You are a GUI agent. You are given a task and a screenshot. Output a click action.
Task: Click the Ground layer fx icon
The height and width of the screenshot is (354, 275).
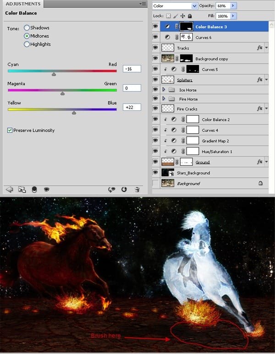[x=260, y=162]
